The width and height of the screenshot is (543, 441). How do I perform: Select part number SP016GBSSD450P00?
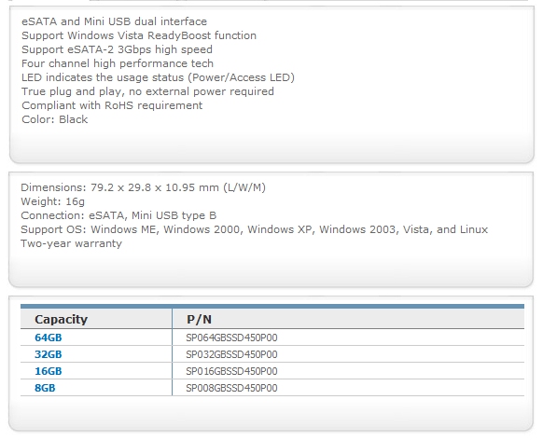coord(231,371)
